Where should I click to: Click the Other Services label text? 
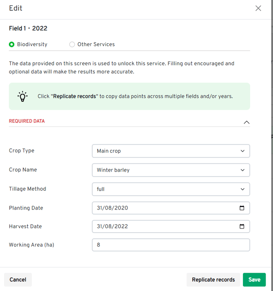click(x=96, y=44)
